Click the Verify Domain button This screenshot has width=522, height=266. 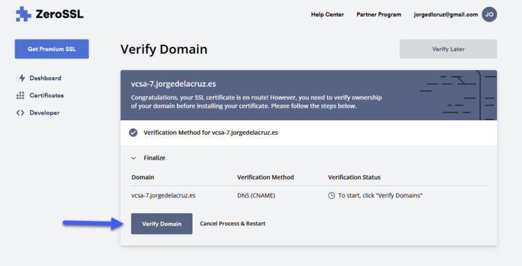tap(161, 224)
